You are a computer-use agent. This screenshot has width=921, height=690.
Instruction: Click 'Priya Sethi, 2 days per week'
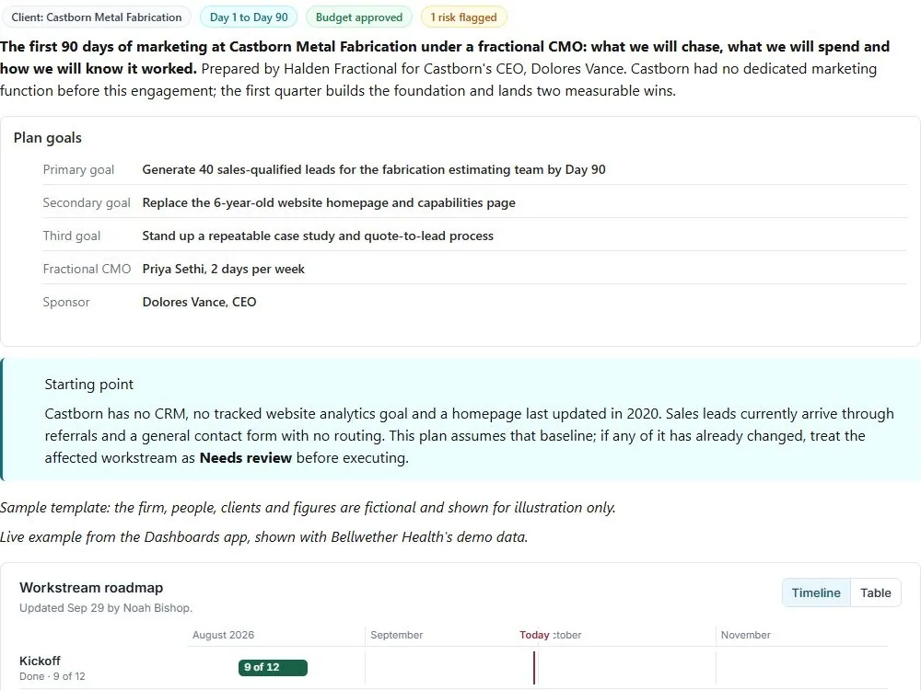tap(223, 269)
